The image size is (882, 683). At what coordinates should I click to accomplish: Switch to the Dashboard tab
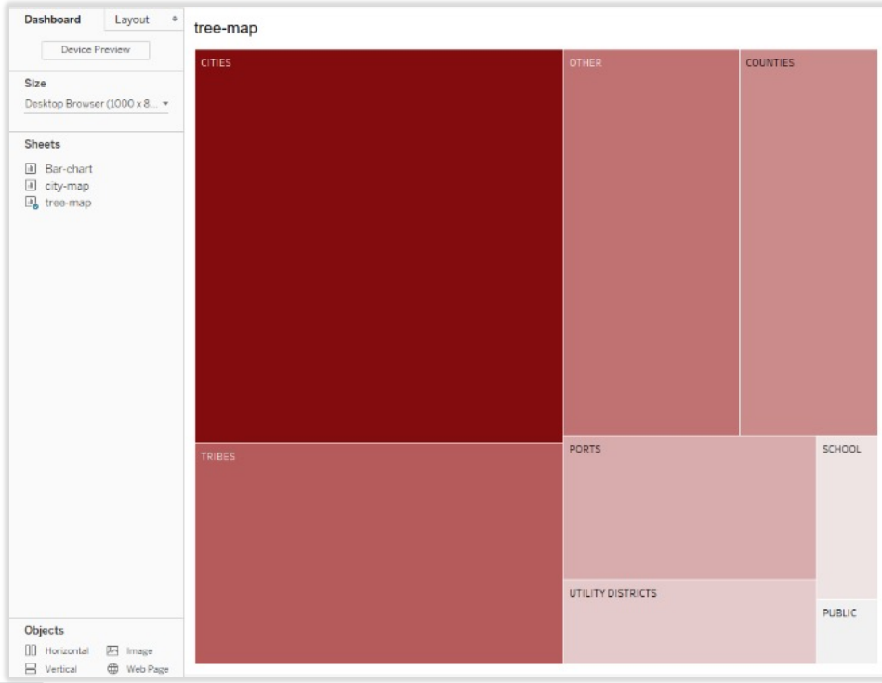click(52, 20)
